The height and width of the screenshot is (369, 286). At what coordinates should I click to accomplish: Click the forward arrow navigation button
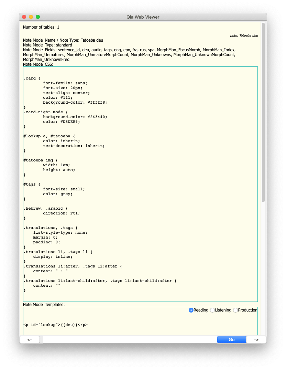tap(256, 339)
